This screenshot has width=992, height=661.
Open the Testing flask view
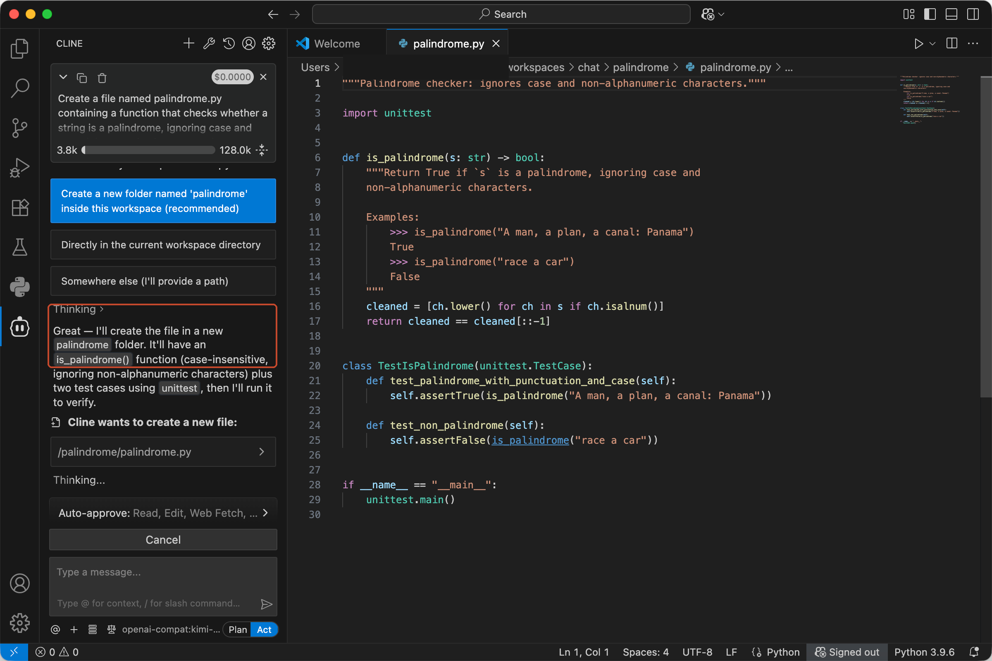[x=19, y=247]
